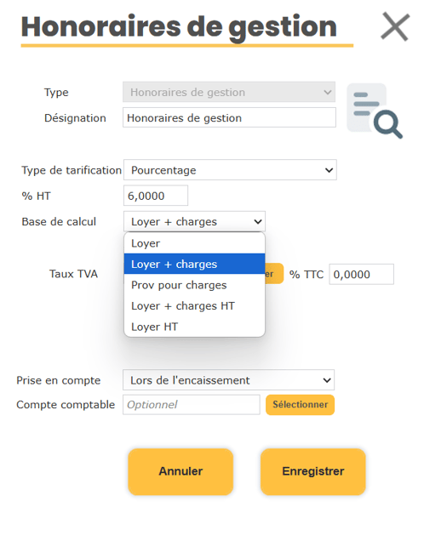Click the partially hidden yellow button beside Taux TVA
This screenshot has width=424, height=535.
point(274,274)
